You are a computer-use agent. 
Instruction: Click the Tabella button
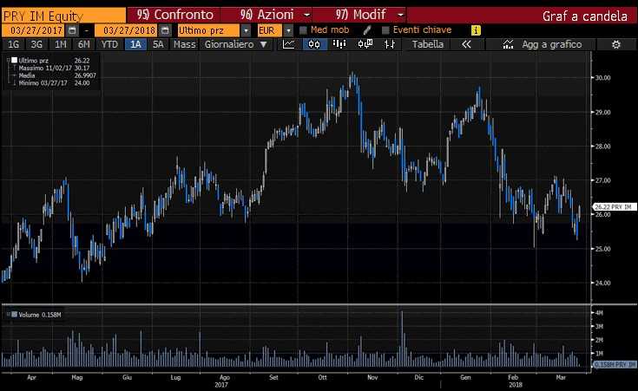click(428, 44)
